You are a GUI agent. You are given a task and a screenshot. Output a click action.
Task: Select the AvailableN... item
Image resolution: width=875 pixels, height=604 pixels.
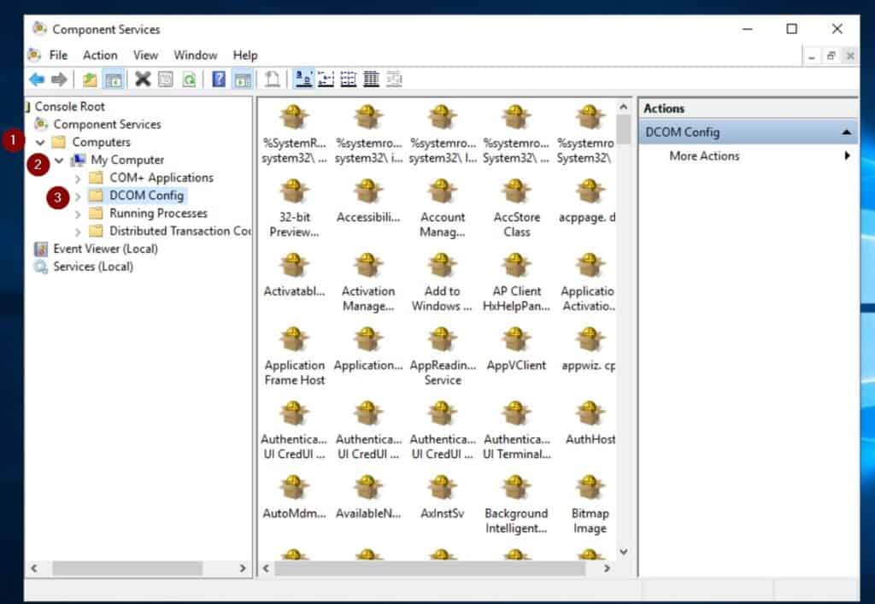(x=367, y=497)
